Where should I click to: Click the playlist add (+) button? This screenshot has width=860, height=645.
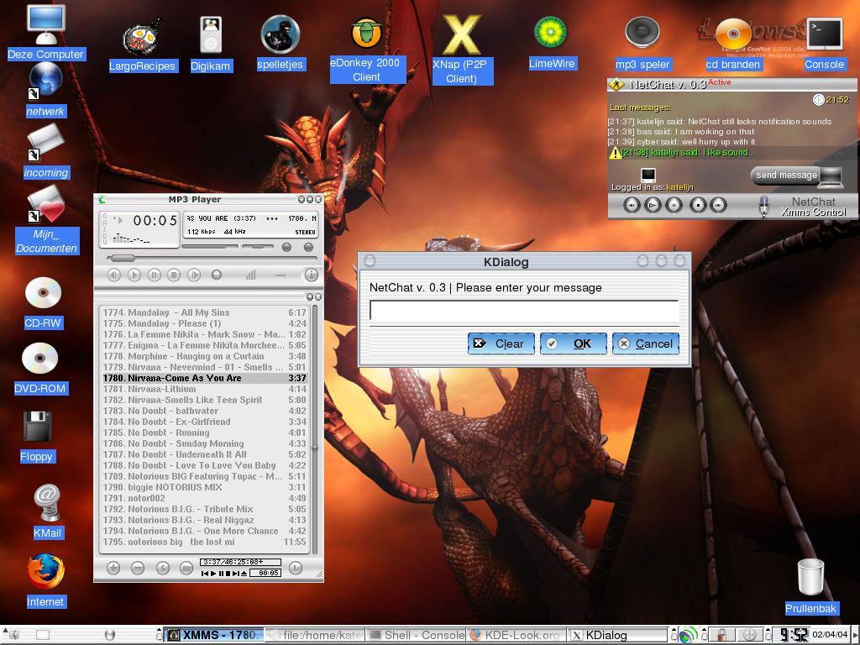[113, 569]
